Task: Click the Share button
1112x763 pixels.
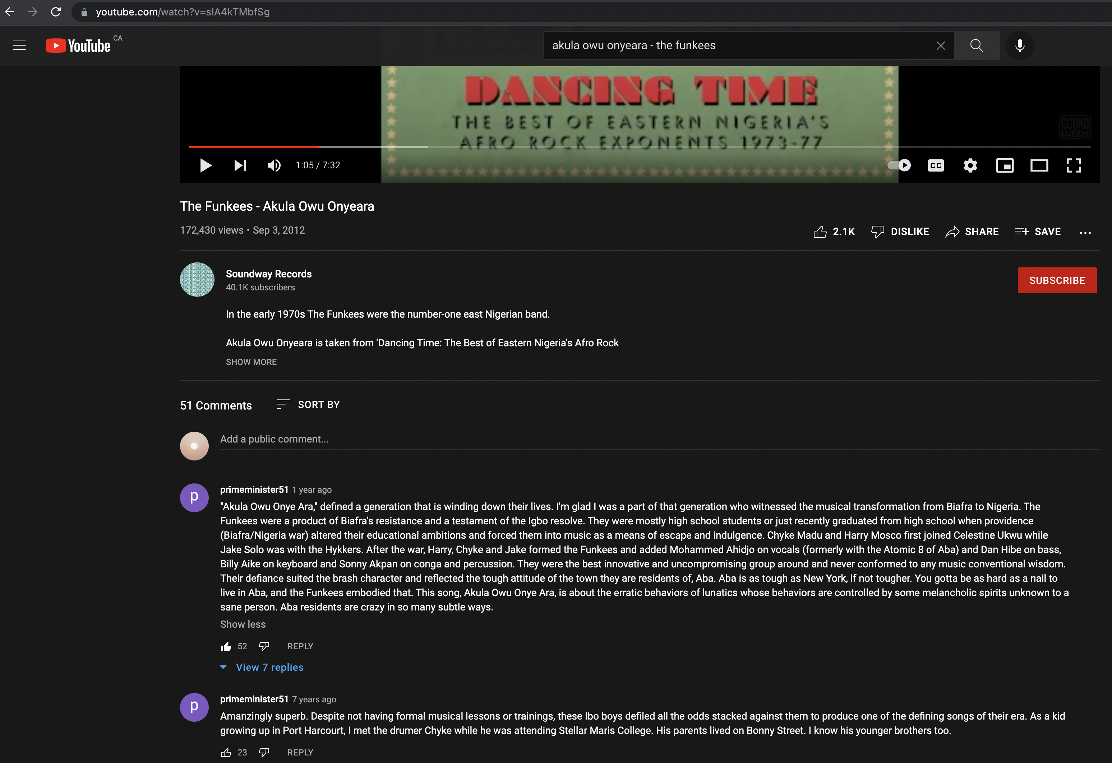Action: click(972, 232)
